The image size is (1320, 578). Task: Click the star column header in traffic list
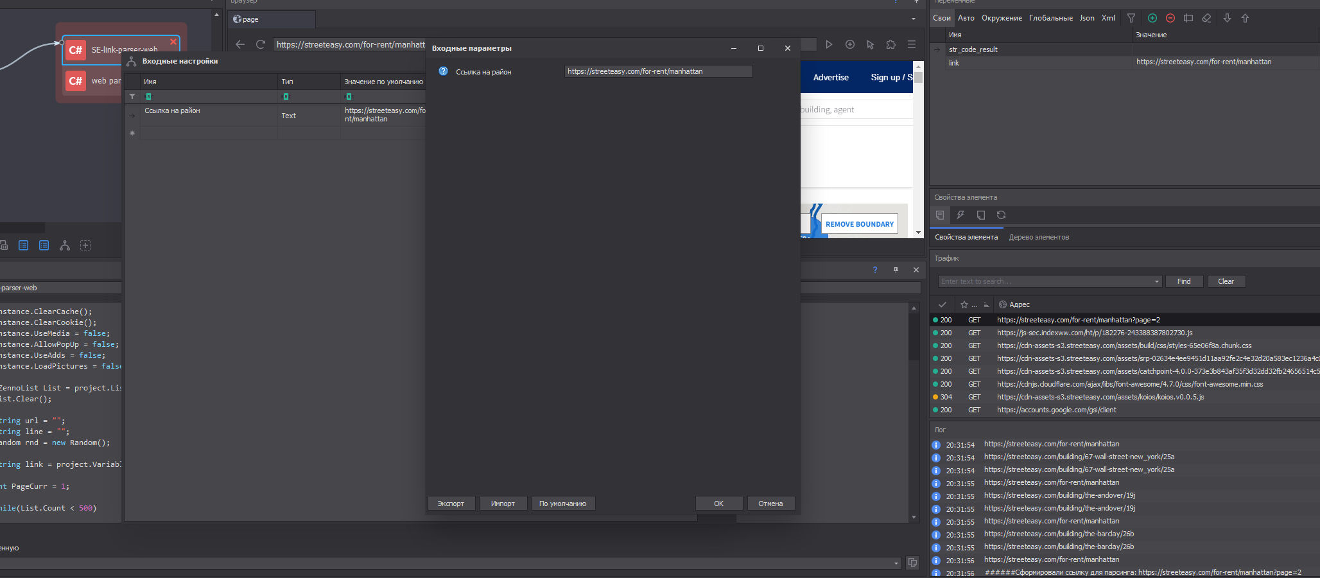[964, 304]
